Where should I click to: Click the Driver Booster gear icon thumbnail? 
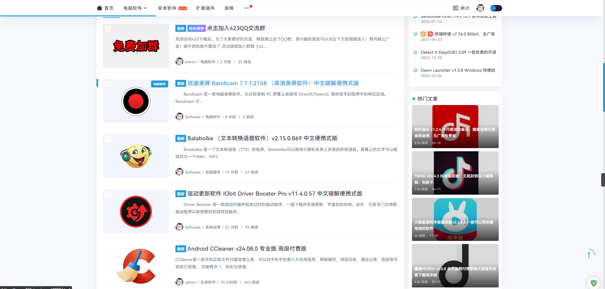point(136,211)
